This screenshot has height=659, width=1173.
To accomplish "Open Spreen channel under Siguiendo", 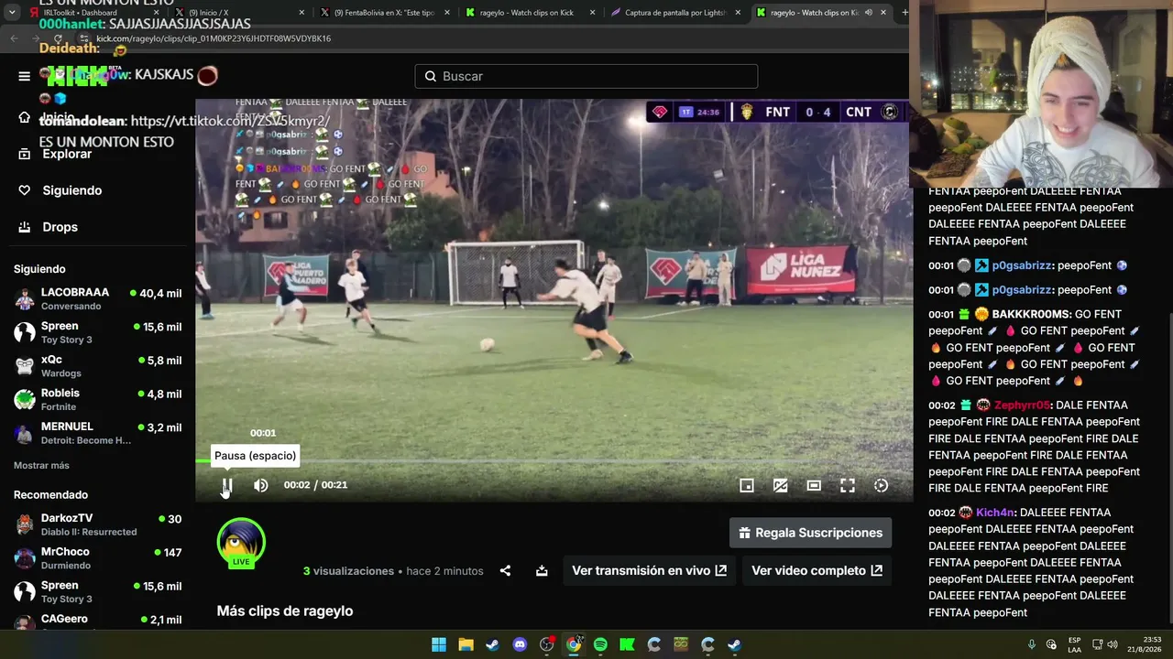I will pos(98,332).
